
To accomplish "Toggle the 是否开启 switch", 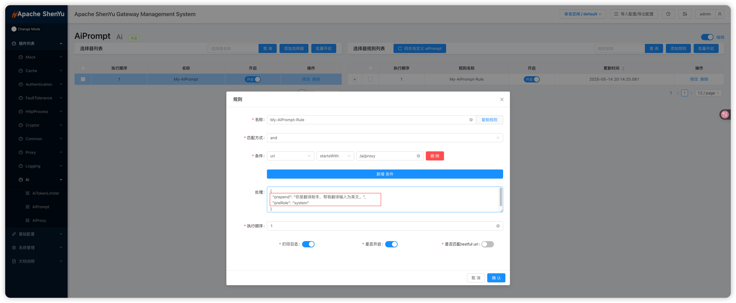I will [x=391, y=244].
